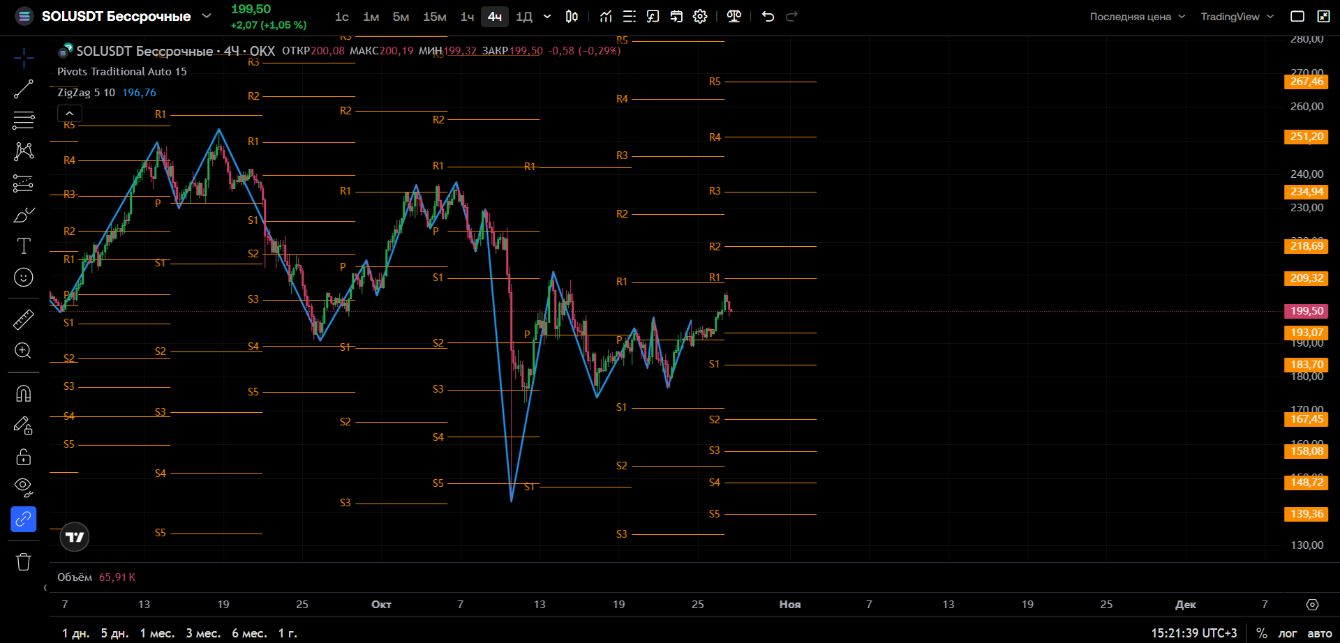Expand the SOLUSDT symbol dropdown arrow
This screenshot has height=643, width=1340.
207,16
